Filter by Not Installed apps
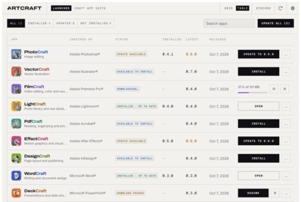The image size is (301, 202). [96, 23]
